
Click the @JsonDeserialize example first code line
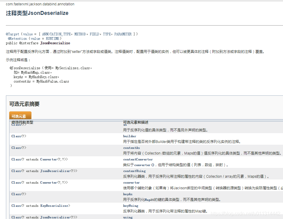click(51, 68)
